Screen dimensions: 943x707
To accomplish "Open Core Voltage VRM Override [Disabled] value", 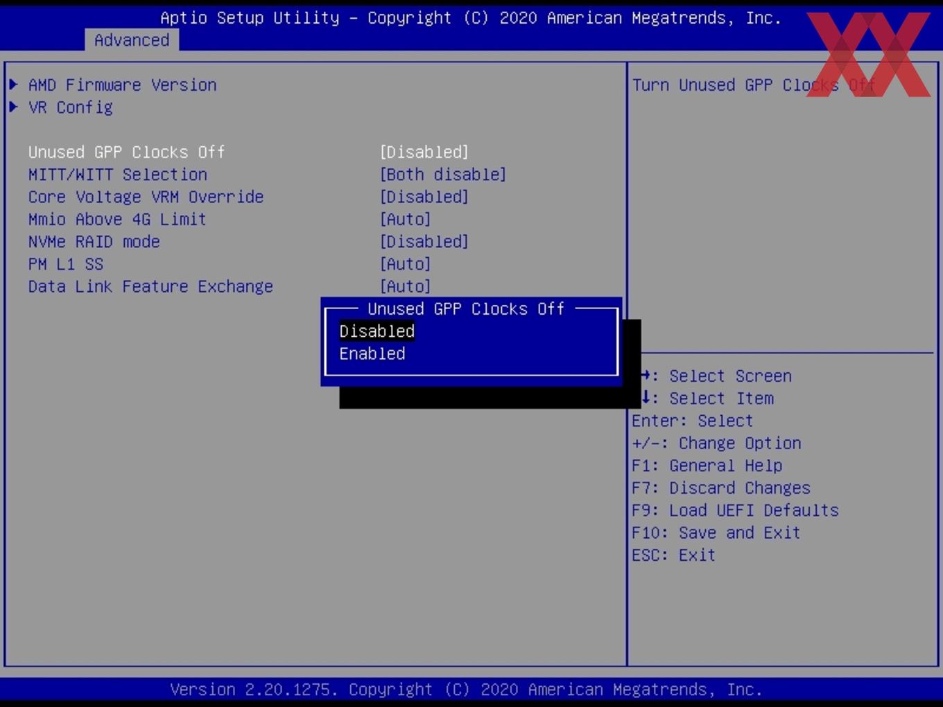I will (424, 197).
